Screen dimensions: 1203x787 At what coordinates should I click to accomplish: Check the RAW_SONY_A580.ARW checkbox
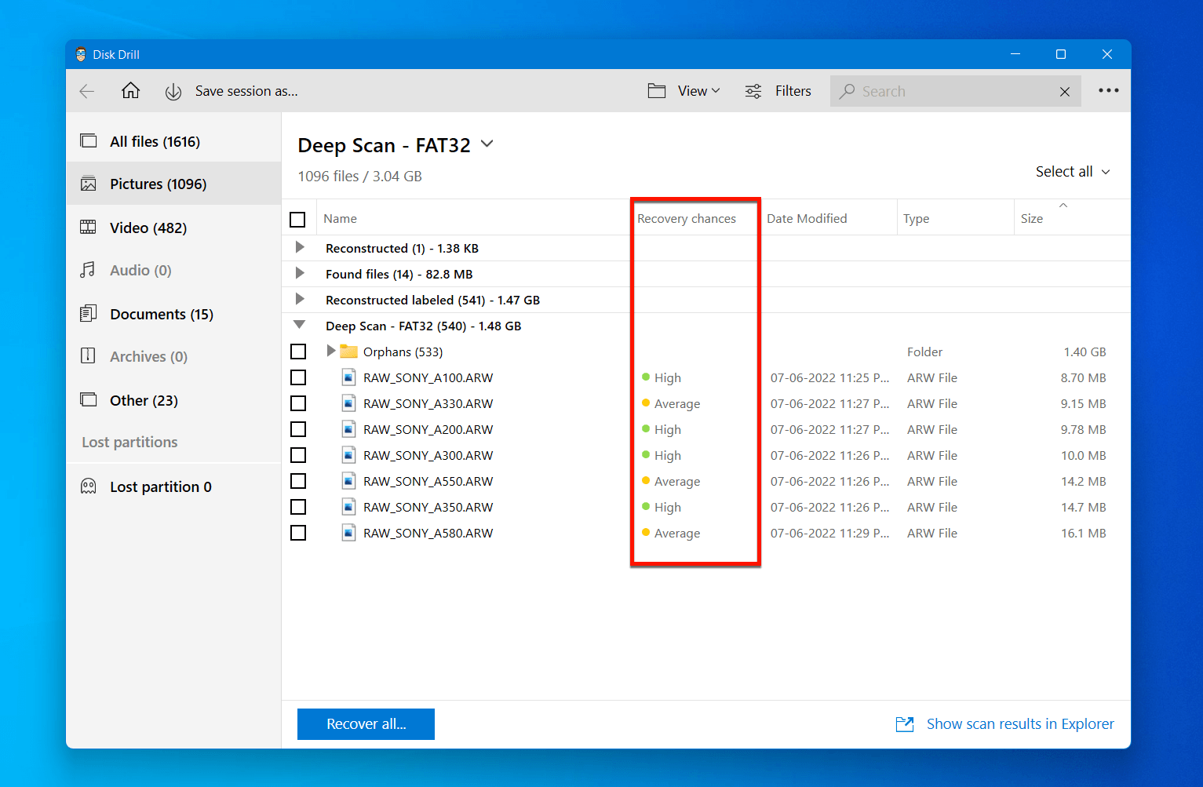click(298, 533)
